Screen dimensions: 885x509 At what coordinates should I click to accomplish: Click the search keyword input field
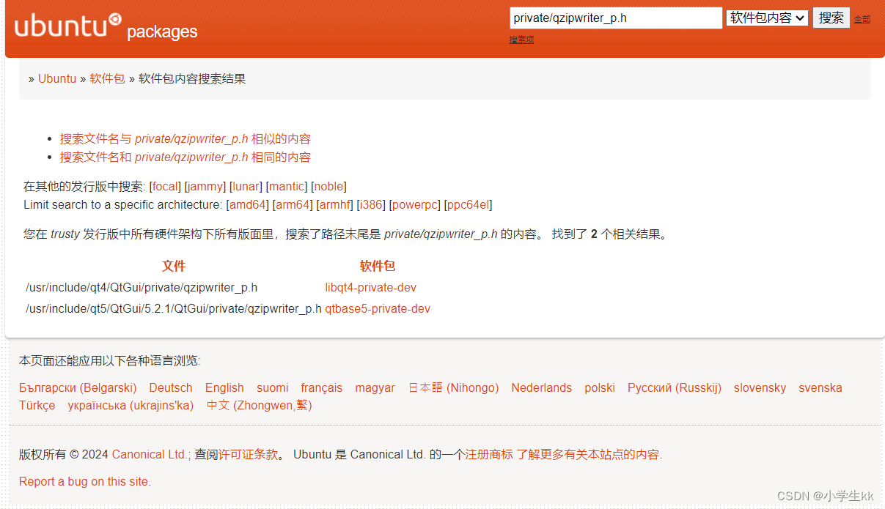point(616,18)
